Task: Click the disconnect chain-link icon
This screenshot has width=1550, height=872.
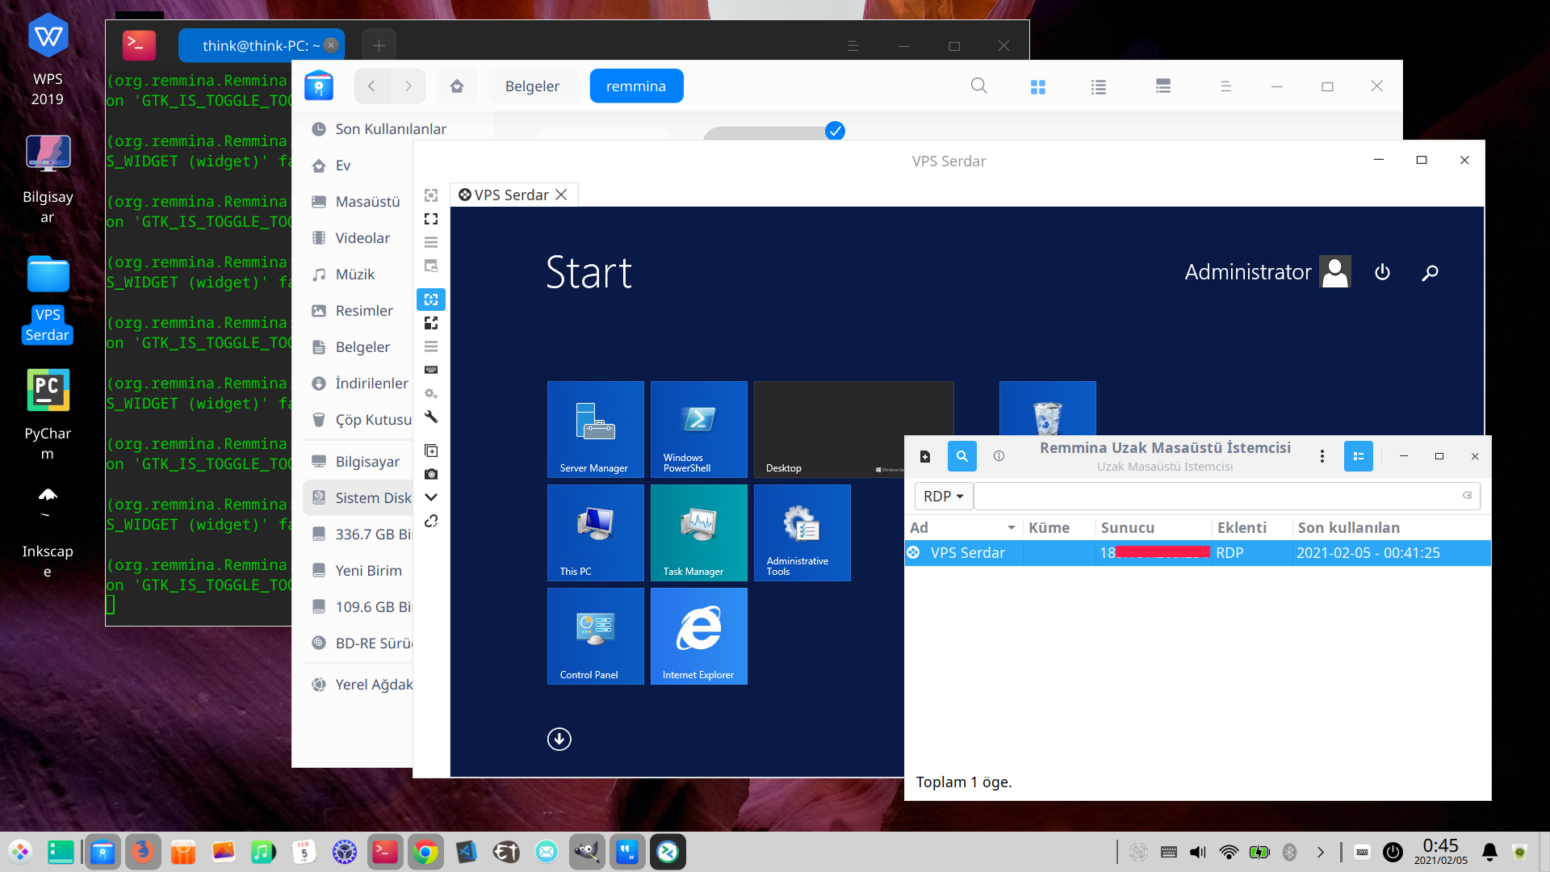Action: pos(431,521)
